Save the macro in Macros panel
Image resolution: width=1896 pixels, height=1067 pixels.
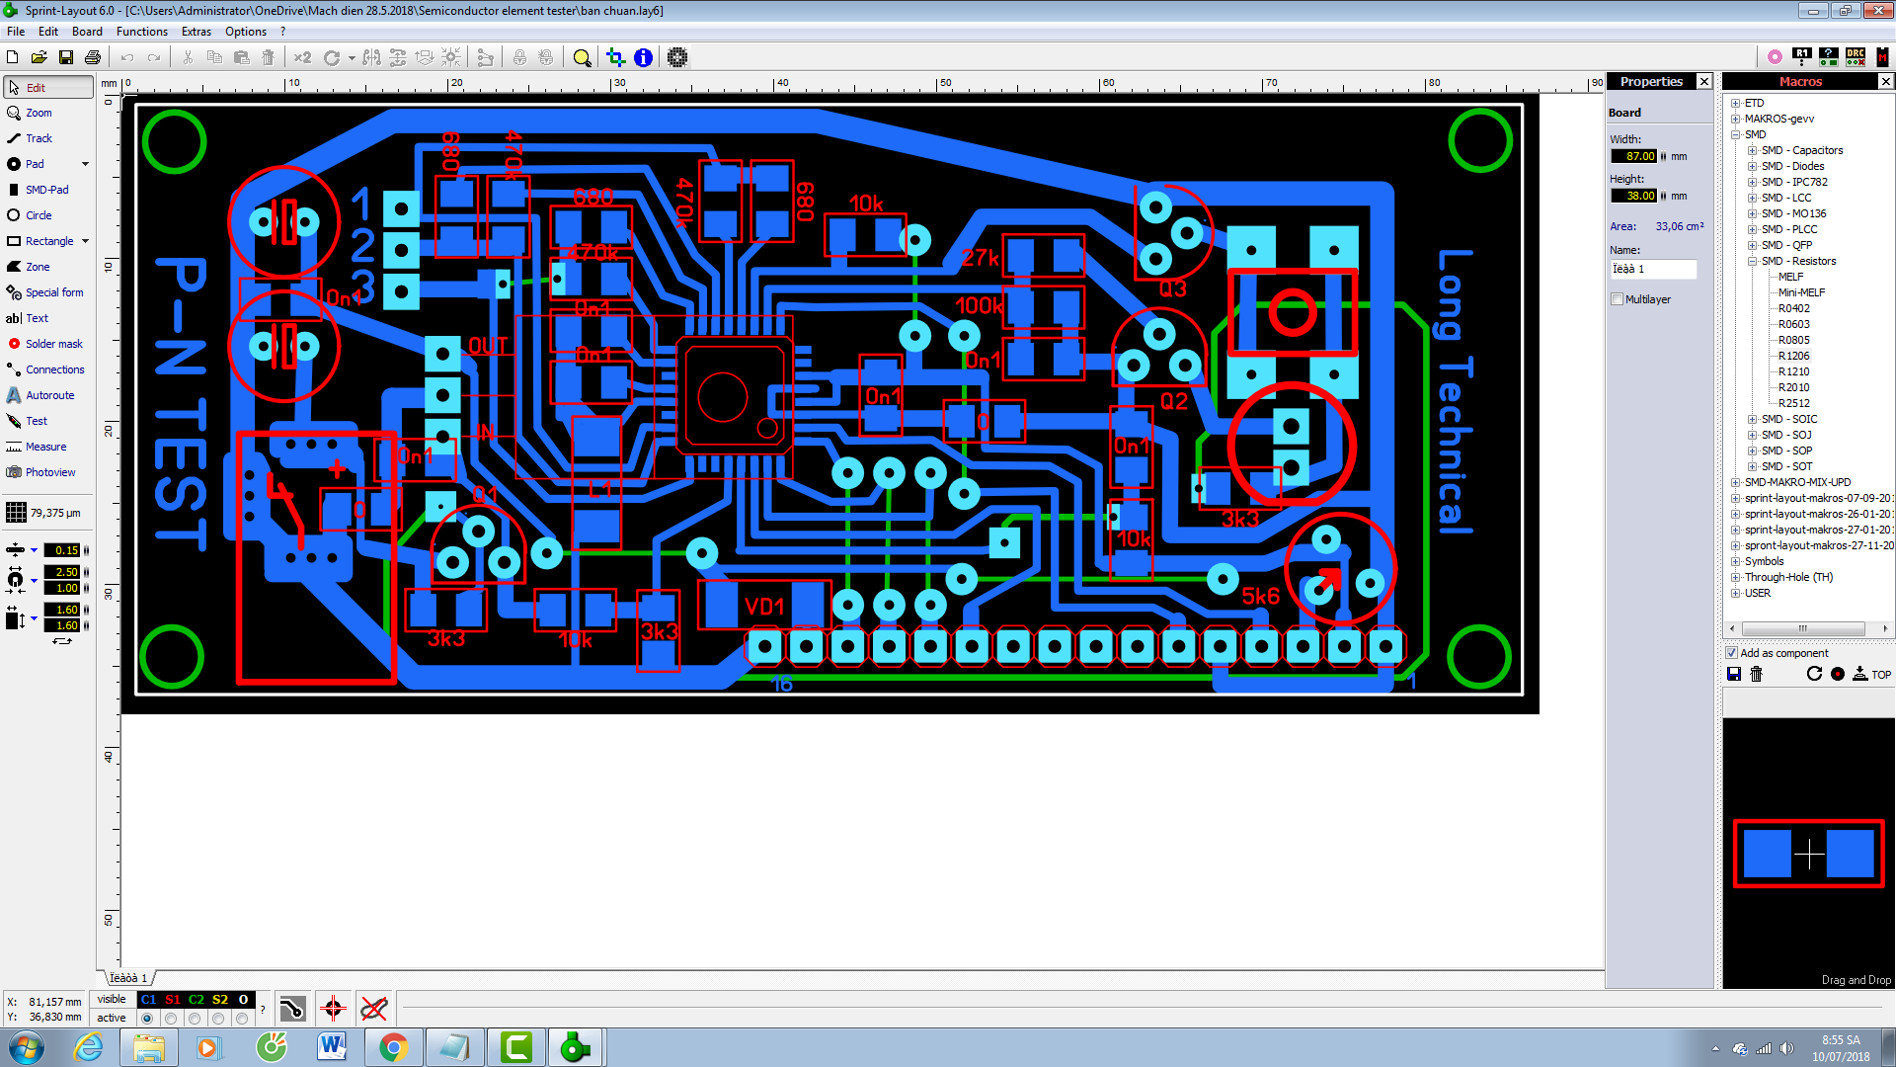click(1733, 674)
